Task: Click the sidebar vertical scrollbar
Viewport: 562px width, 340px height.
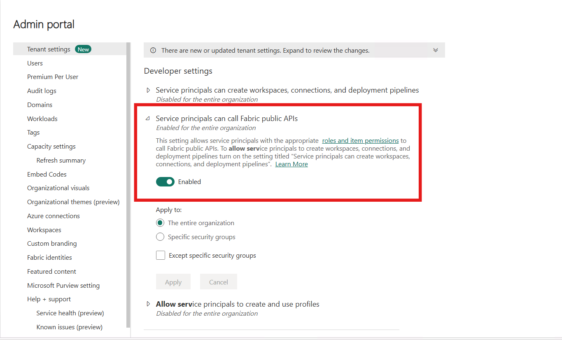Action: coord(128,184)
